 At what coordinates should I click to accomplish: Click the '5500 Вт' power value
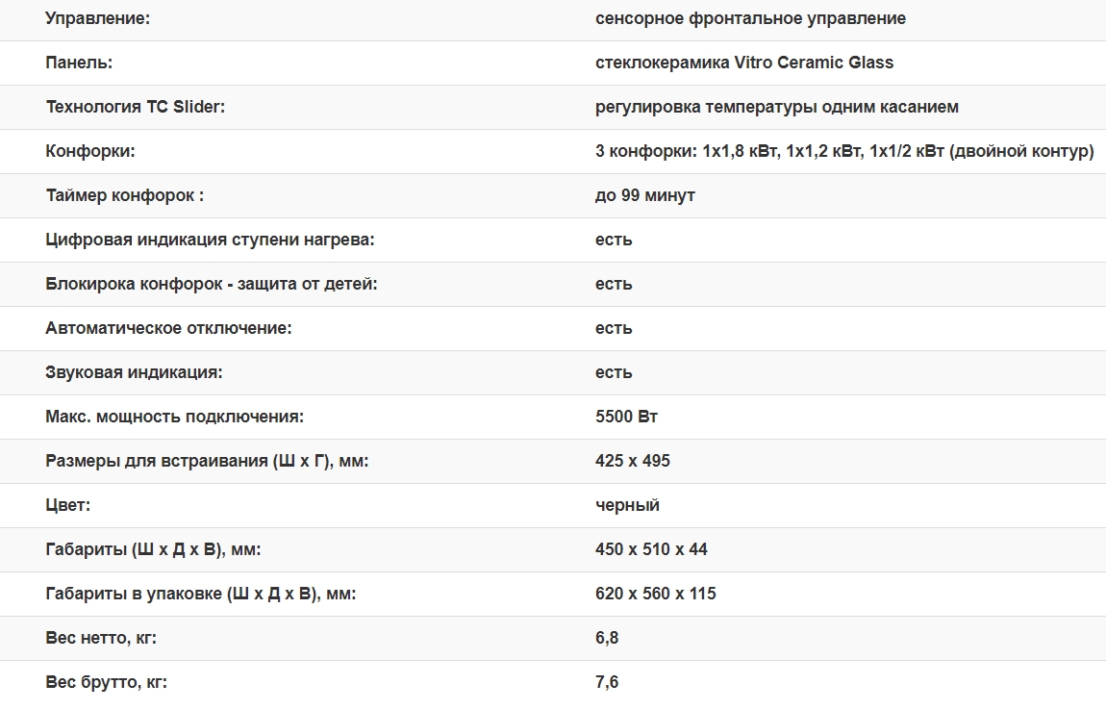click(626, 417)
